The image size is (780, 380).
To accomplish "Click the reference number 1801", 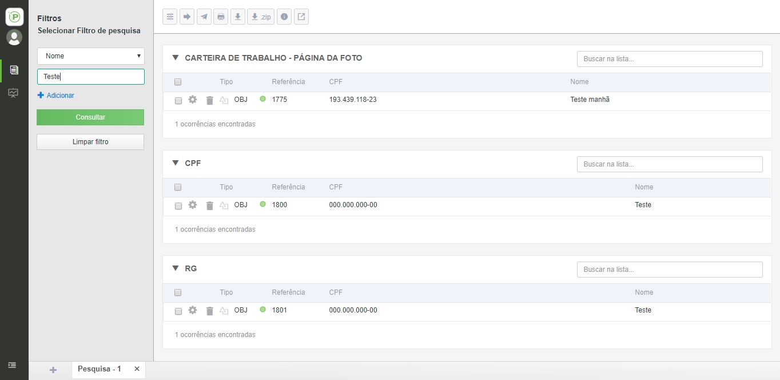I will [280, 310].
